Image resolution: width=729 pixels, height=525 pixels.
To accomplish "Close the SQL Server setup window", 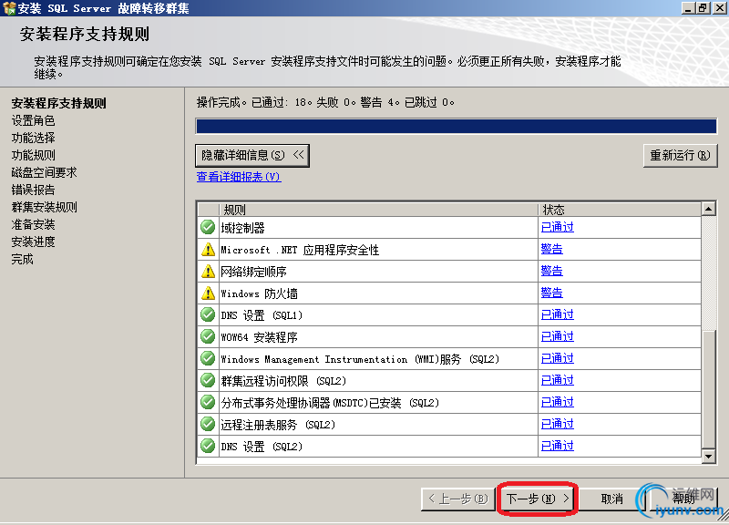I will [720, 8].
